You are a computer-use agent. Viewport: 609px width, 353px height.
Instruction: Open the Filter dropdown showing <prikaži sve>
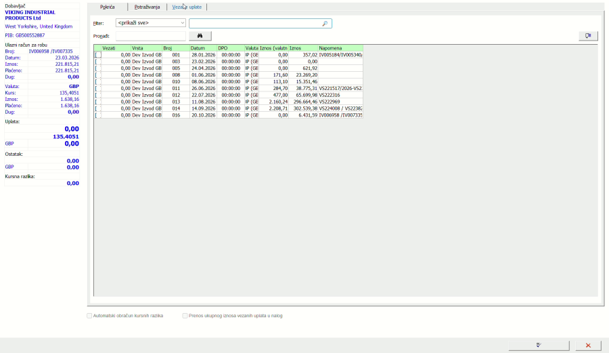pos(151,23)
